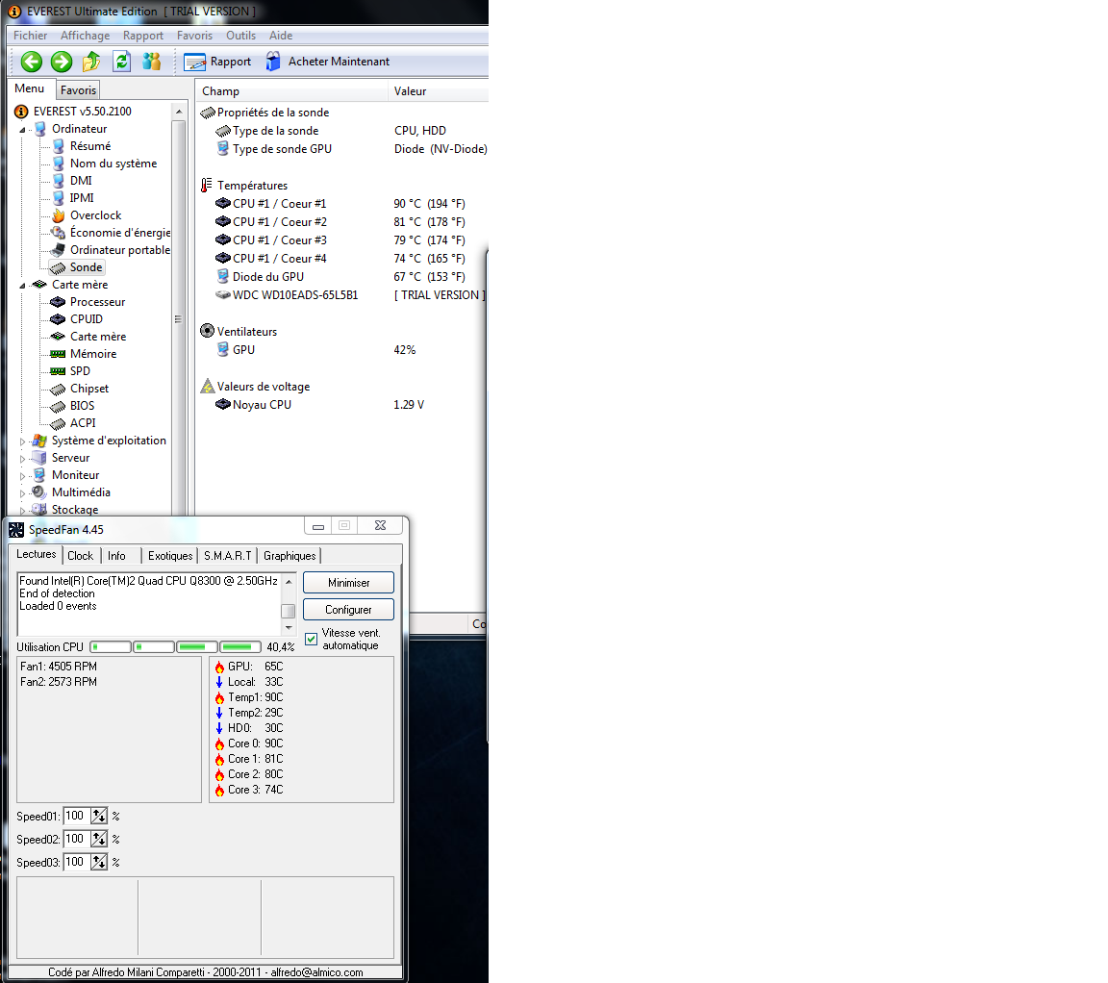Open the Outils menu
This screenshot has width=1108, height=983.
241,36
